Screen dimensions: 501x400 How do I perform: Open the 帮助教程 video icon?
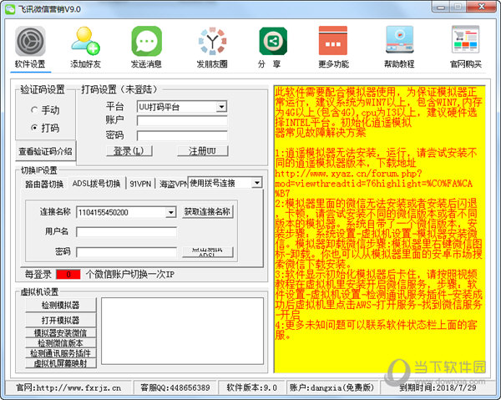[x=399, y=40]
